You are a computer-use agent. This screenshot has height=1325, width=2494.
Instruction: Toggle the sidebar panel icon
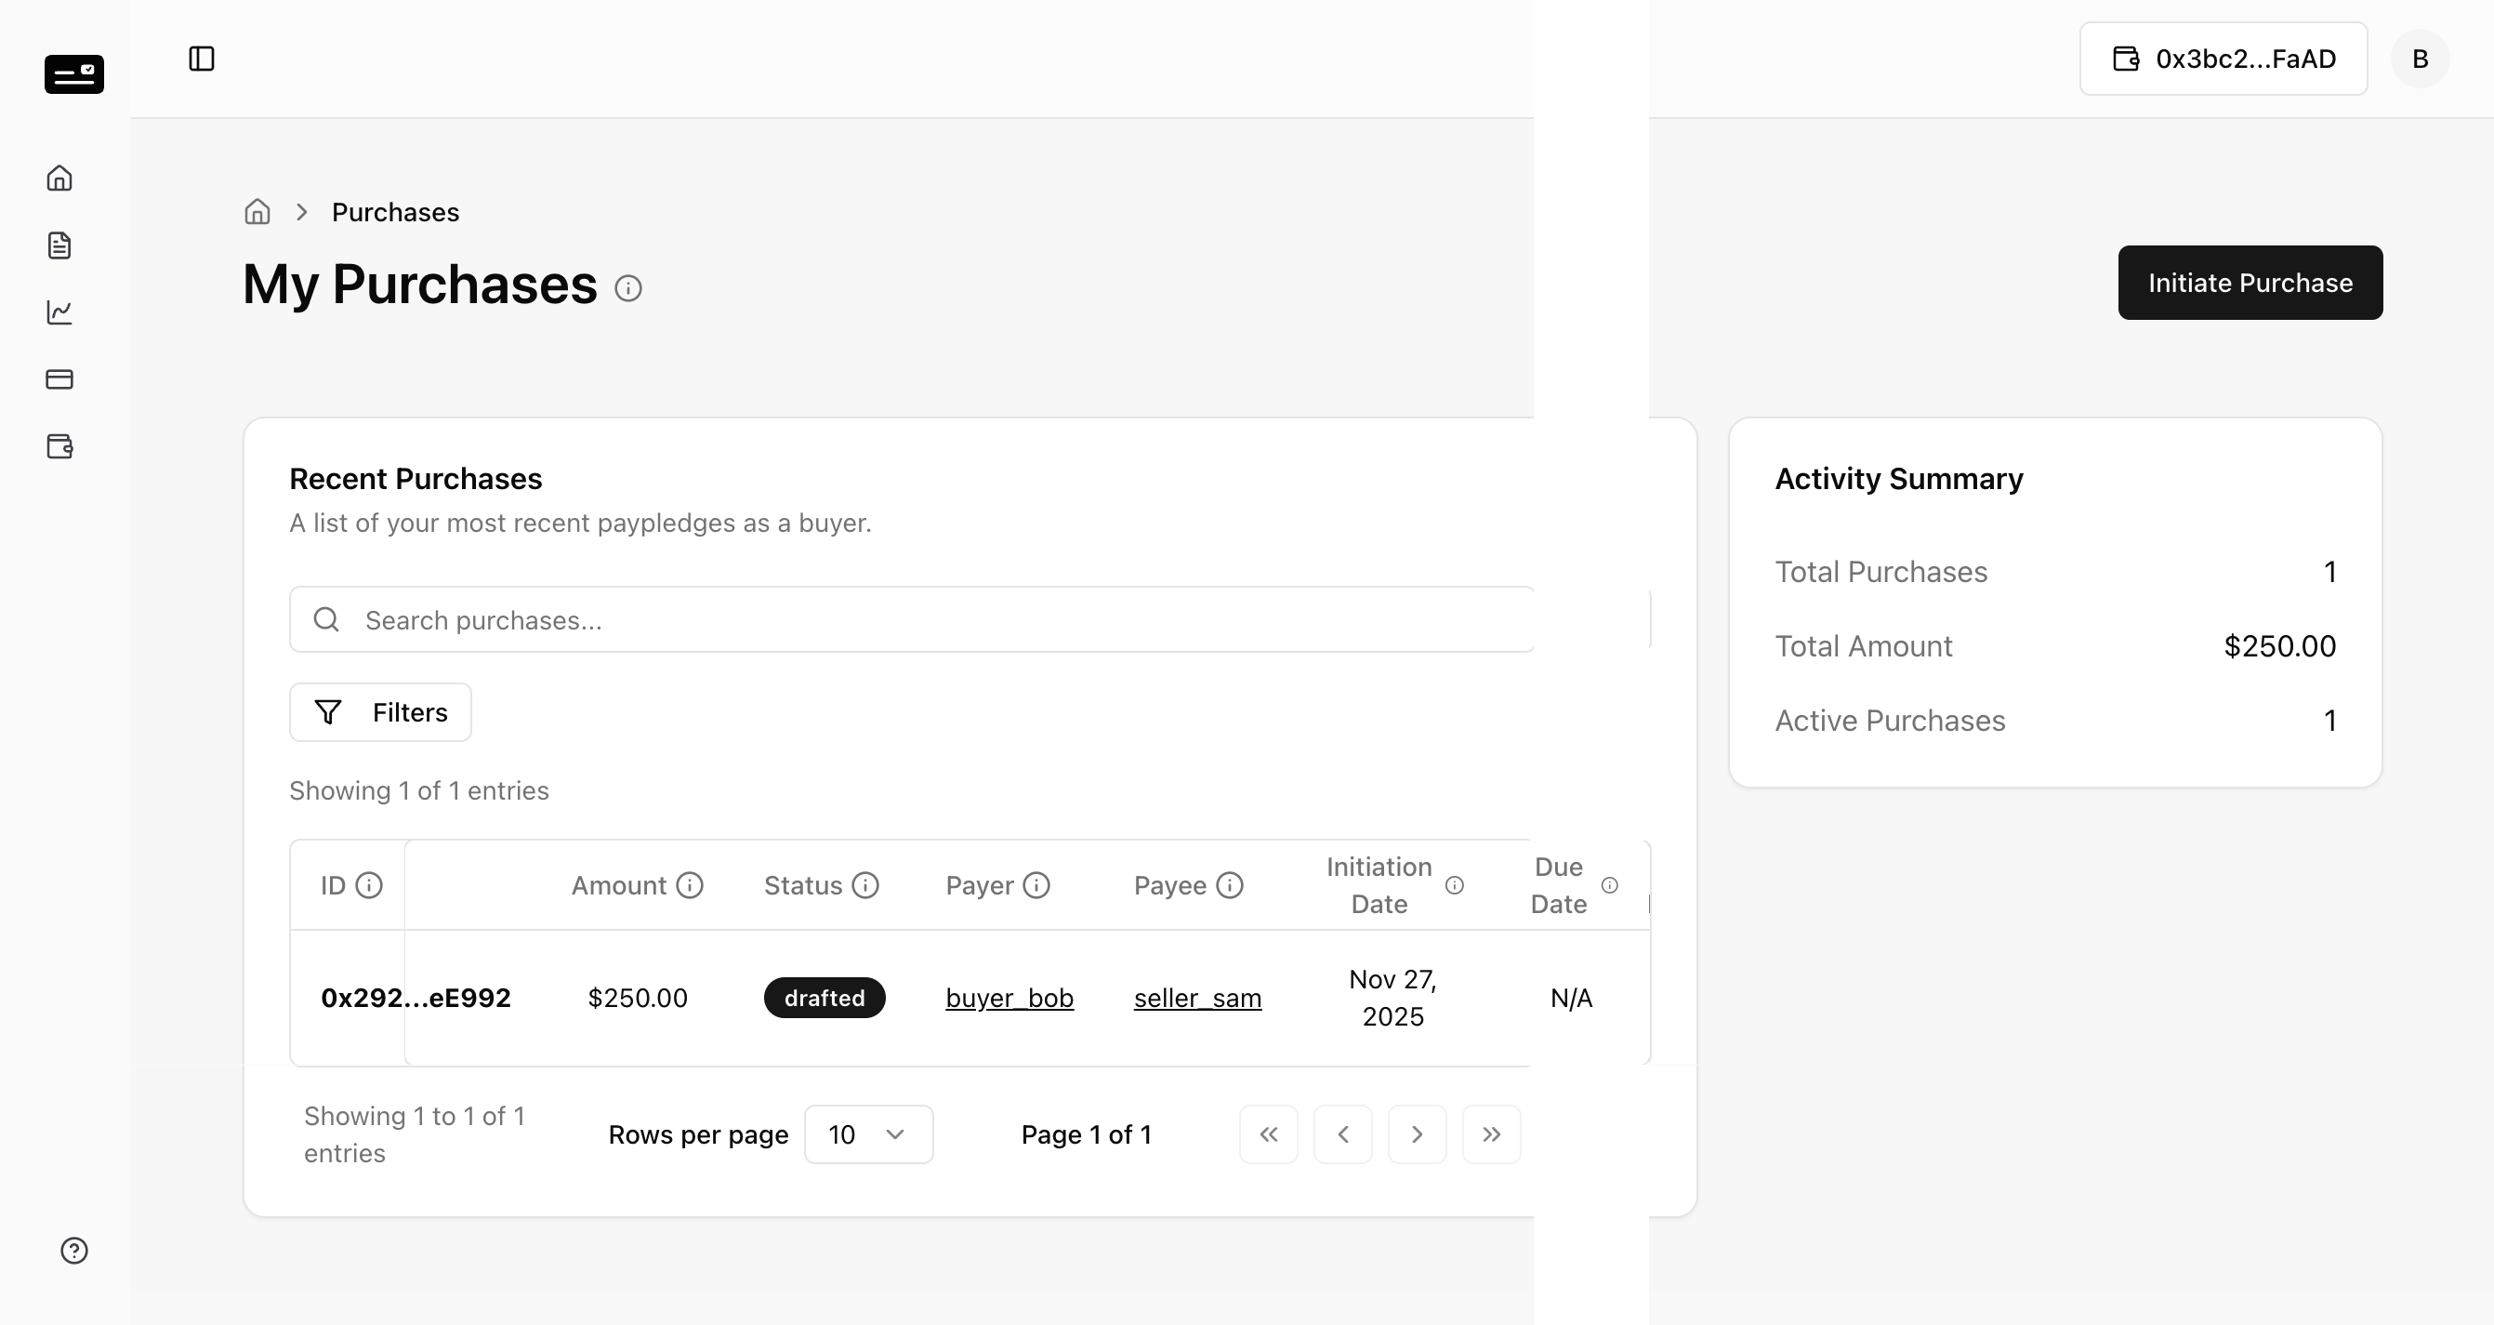202,60
